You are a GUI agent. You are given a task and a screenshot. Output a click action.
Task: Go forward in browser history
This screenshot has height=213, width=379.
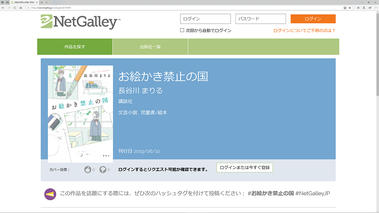tap(9, 8)
